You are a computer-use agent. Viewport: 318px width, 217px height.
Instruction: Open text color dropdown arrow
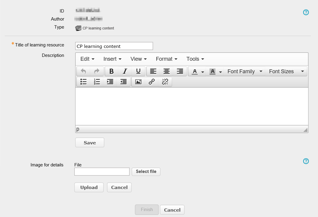point(203,72)
